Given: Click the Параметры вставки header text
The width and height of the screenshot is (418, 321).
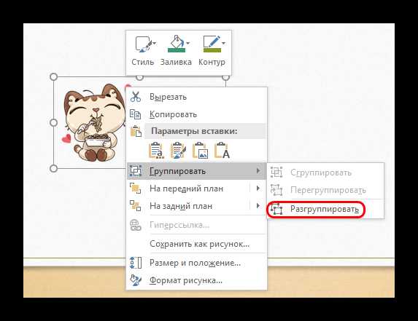Looking at the screenshot, I should tap(194, 131).
